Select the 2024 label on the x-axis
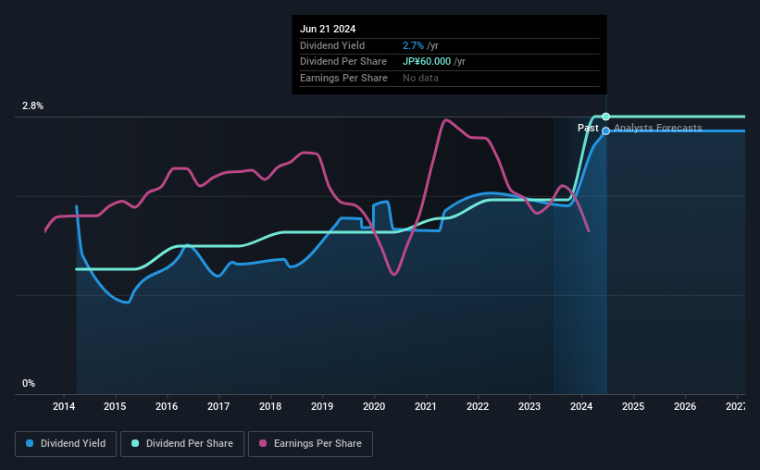 tap(581, 406)
